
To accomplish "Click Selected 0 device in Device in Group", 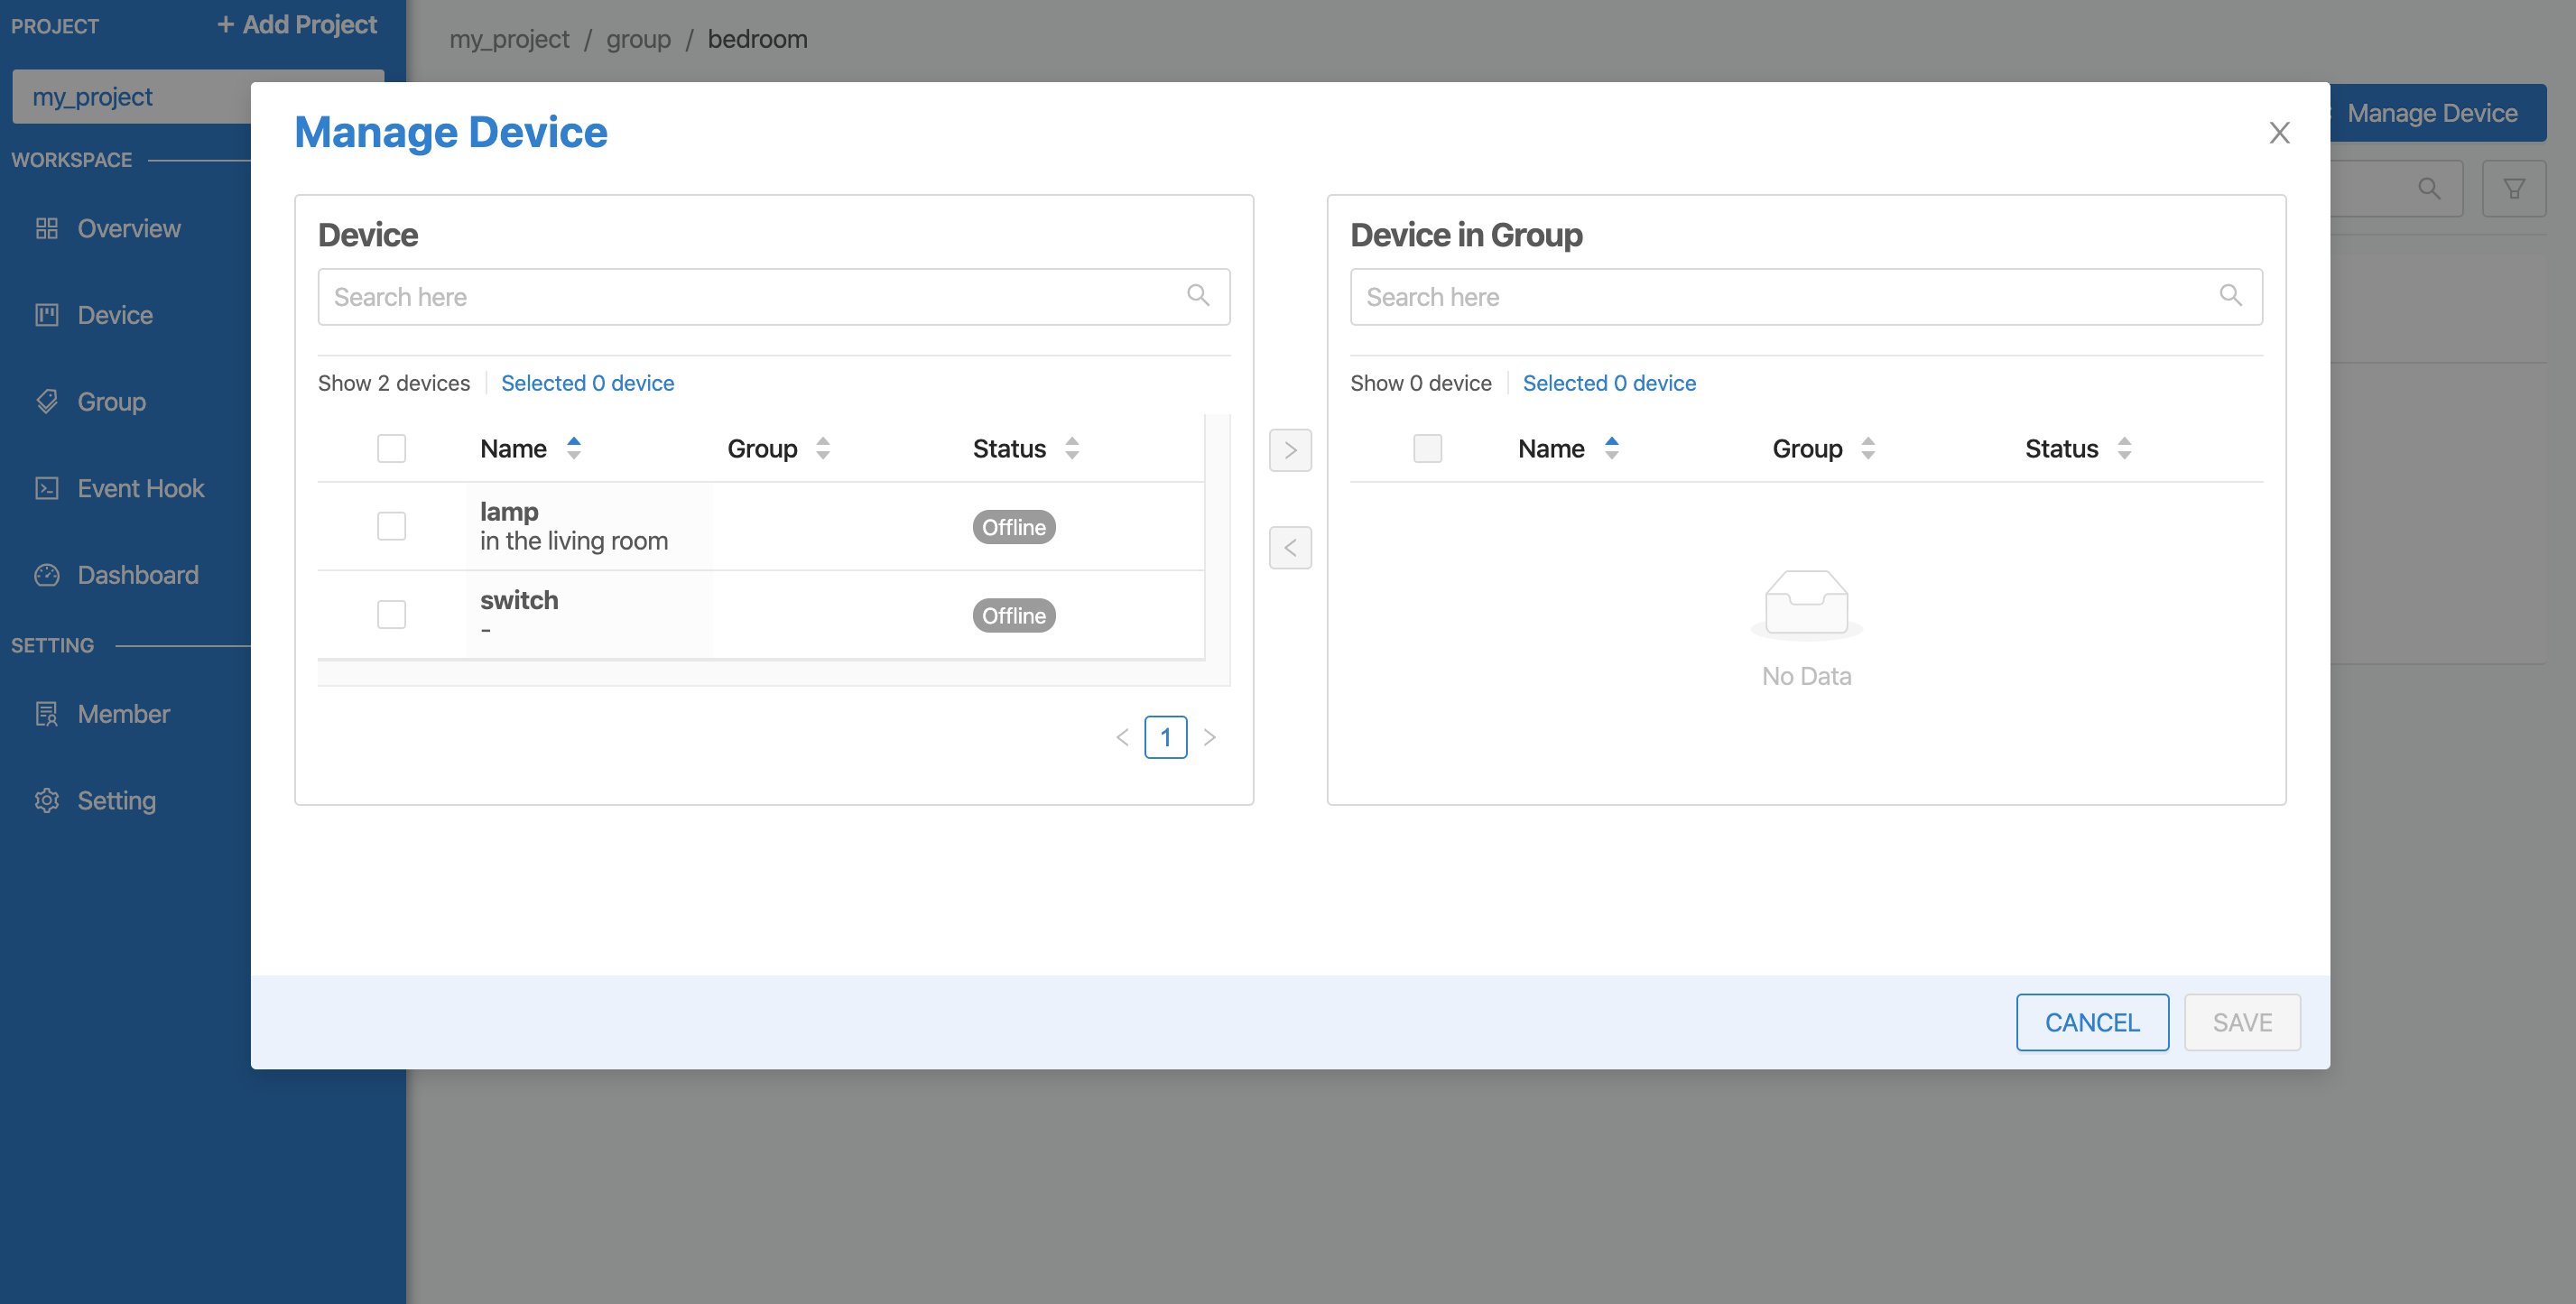I will coord(1609,383).
